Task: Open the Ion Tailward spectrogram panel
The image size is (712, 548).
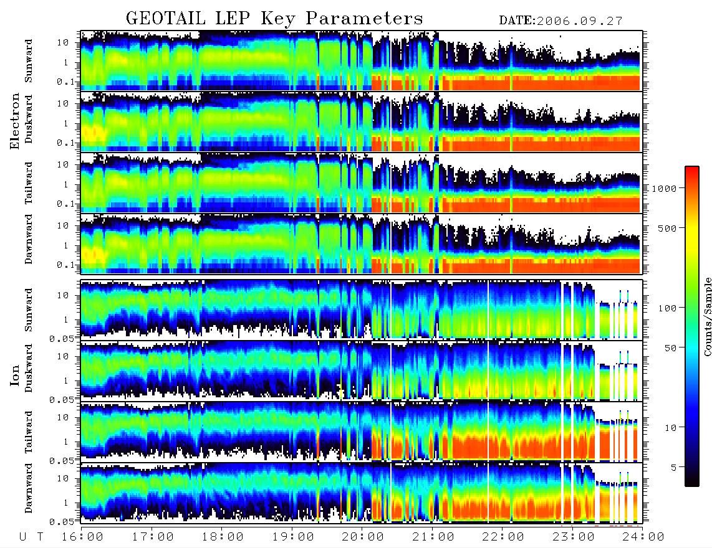Action: tap(362, 432)
